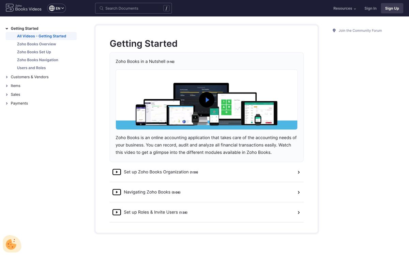Click video icon beside Navigating Zoho Books
This screenshot has width=409, height=255.
117,192
